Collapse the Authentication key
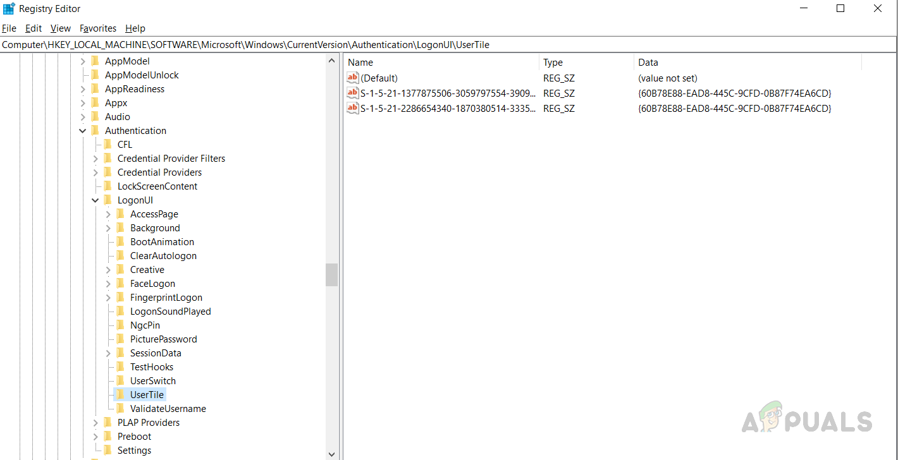Screen dimensions: 898x460 83,131
